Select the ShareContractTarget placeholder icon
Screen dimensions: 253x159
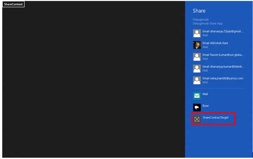(197, 119)
